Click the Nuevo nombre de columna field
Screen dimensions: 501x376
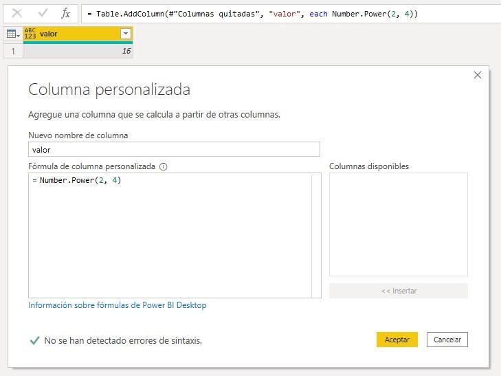click(x=174, y=149)
